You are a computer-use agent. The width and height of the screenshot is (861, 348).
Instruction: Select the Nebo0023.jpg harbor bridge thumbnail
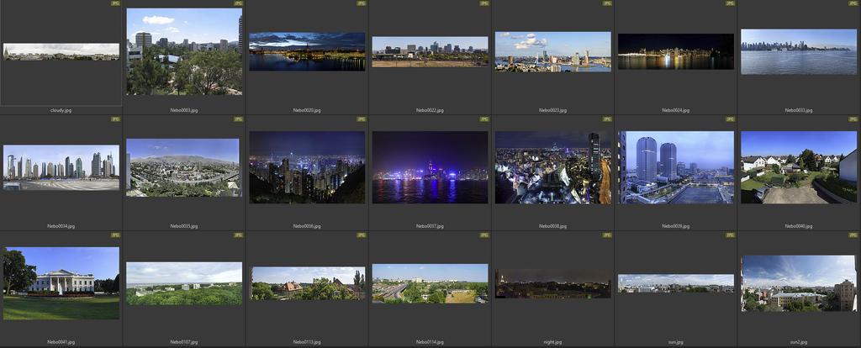coord(552,51)
